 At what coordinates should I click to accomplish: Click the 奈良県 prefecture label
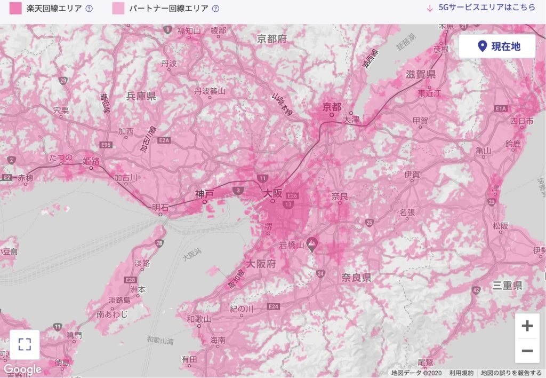click(x=356, y=278)
